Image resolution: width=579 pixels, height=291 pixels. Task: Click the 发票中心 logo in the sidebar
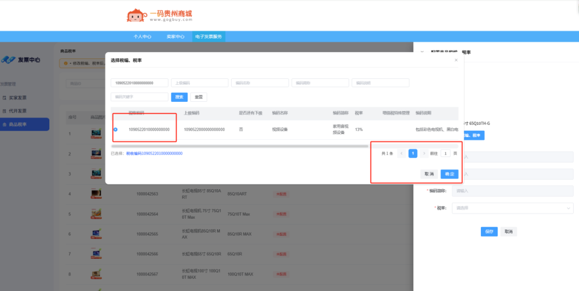21,60
